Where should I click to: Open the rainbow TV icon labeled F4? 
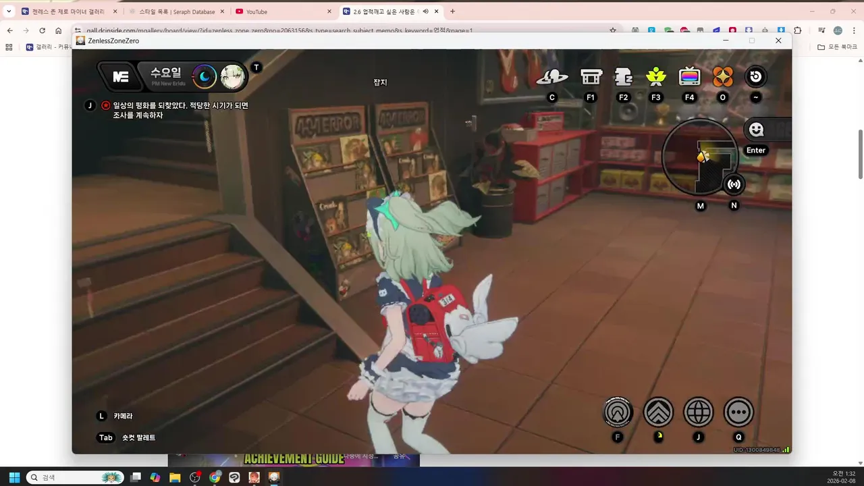pyautogui.click(x=689, y=77)
